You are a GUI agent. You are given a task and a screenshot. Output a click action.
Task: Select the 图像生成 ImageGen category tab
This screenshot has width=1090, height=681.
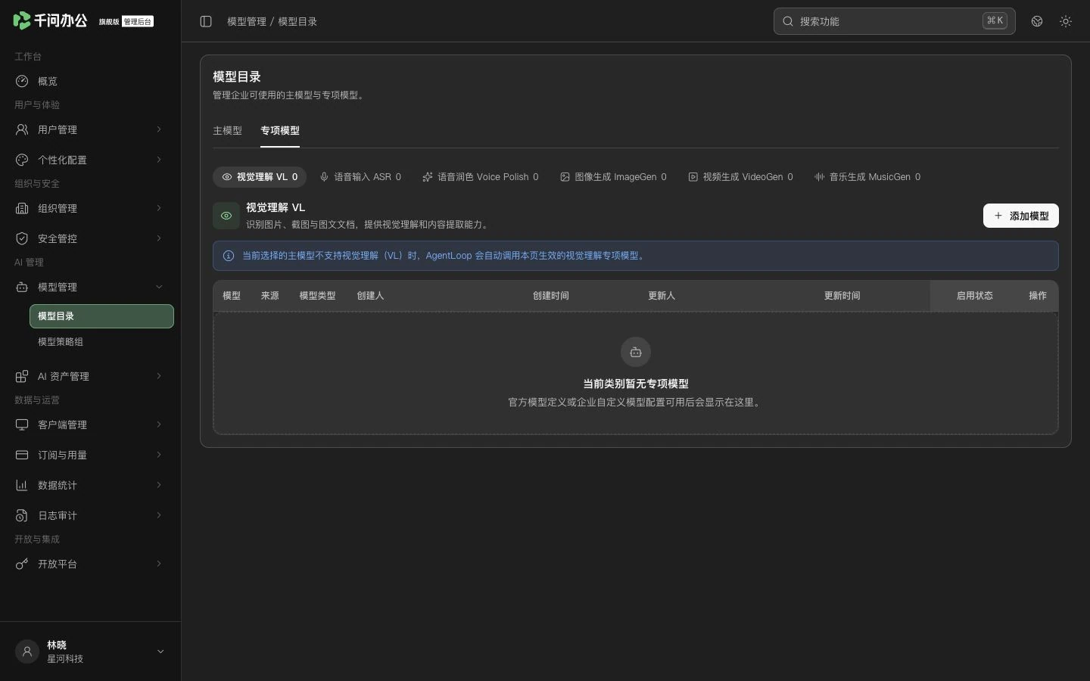click(613, 177)
